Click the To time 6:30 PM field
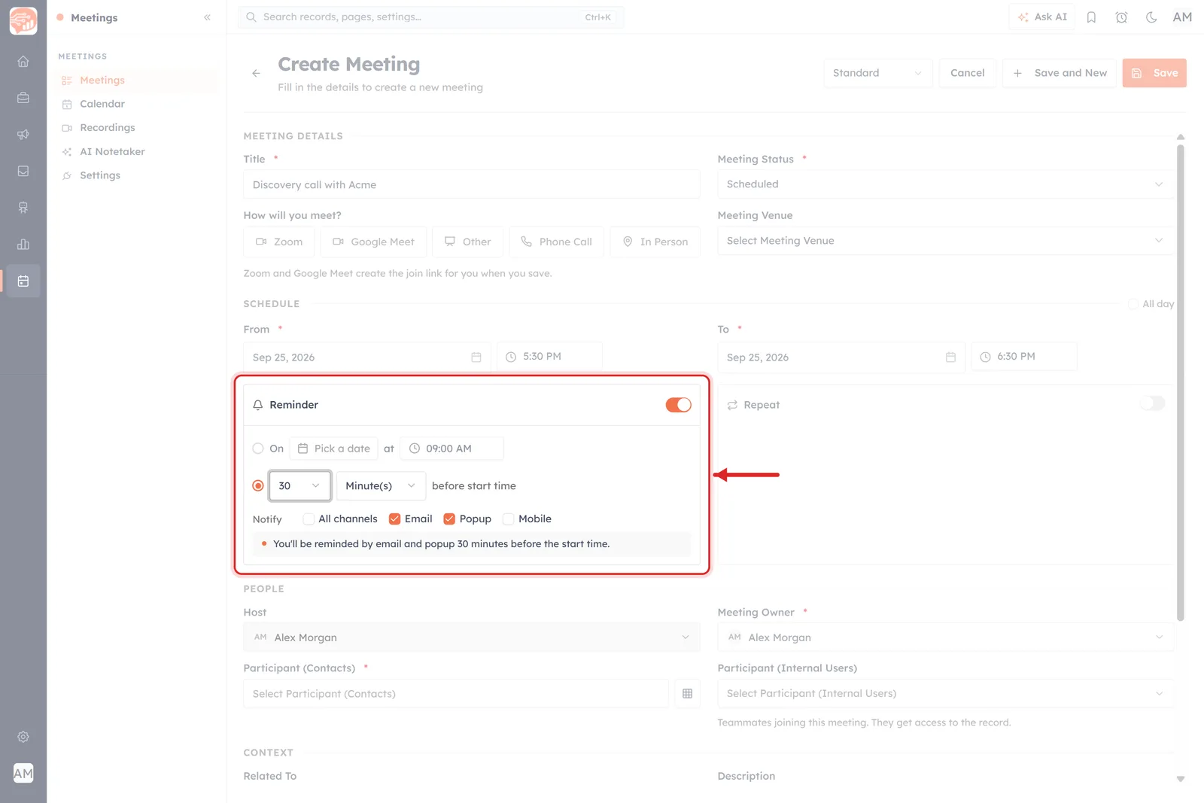 pos(1023,357)
